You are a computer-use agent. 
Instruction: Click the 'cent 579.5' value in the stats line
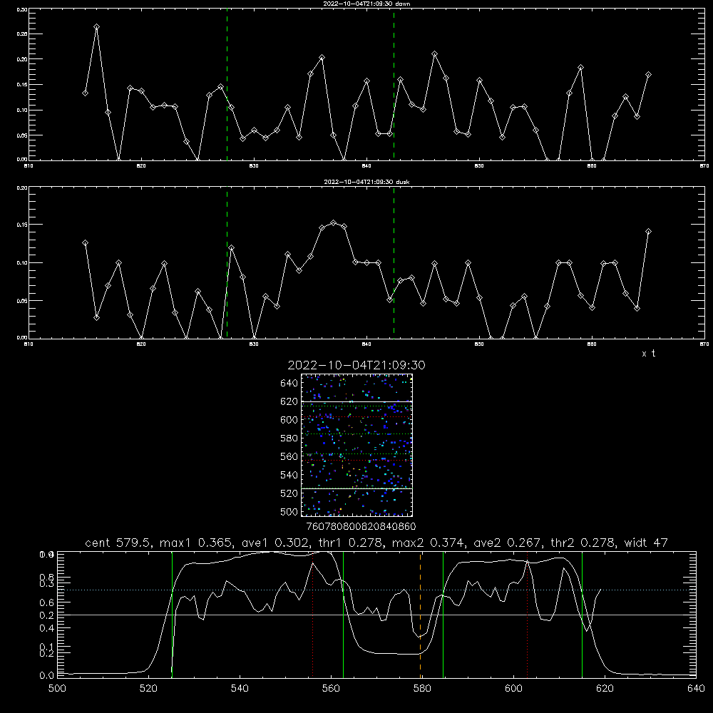click(x=118, y=543)
